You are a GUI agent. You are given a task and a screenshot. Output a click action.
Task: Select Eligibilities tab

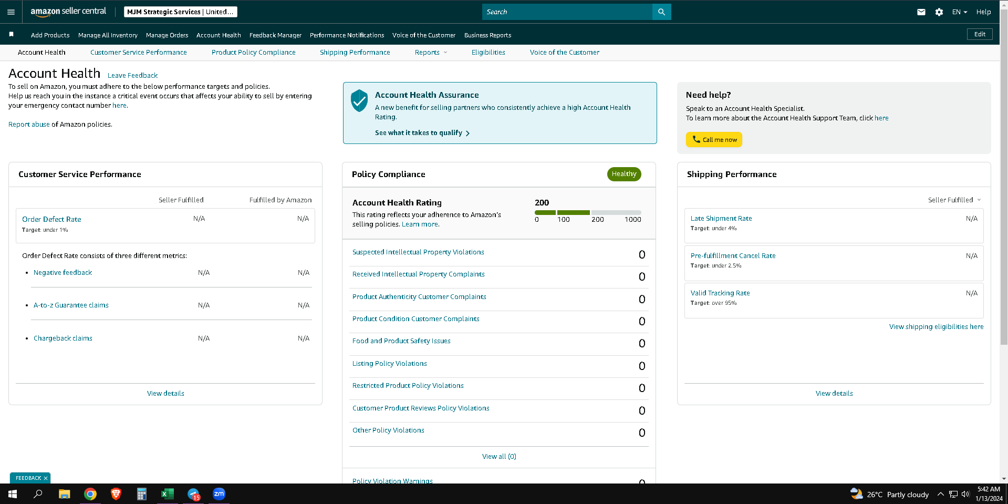[488, 52]
